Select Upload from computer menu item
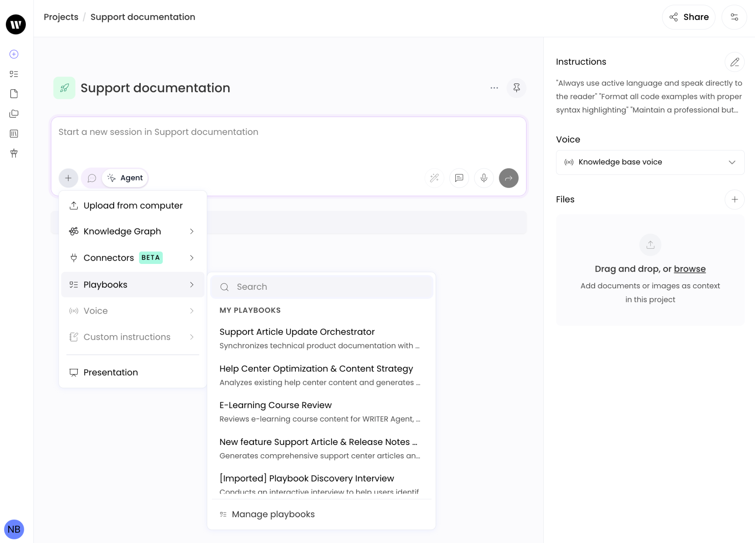The image size is (755, 543). tap(132, 206)
